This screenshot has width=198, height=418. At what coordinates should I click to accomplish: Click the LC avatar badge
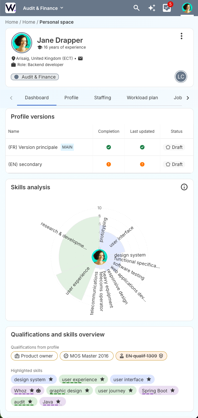coord(181,77)
